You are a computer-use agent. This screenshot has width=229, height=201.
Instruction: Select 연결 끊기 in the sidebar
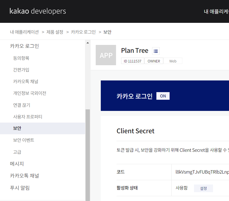(x=22, y=105)
